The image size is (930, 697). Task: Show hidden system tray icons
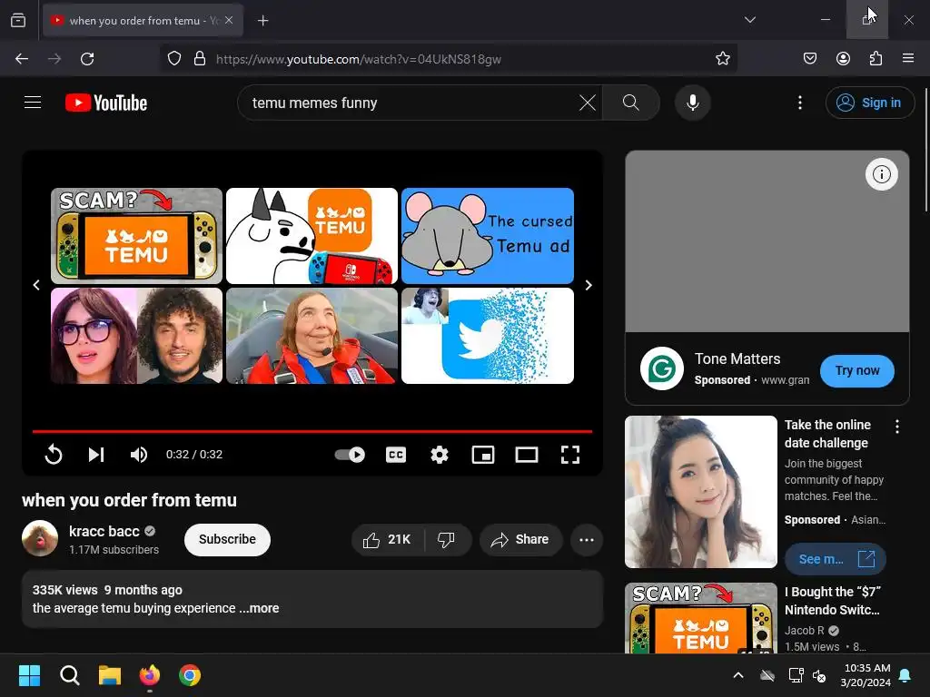tap(738, 675)
